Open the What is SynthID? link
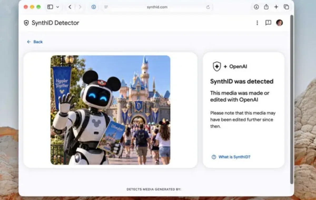 click(231, 157)
